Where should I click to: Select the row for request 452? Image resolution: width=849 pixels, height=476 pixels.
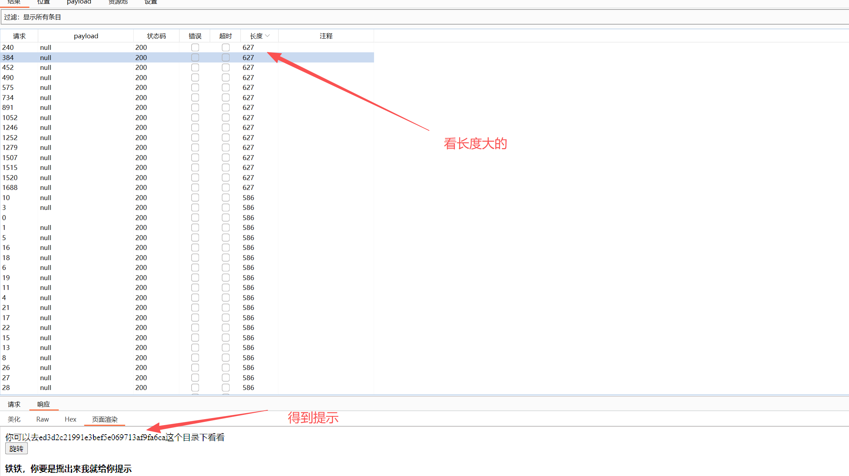click(187, 67)
